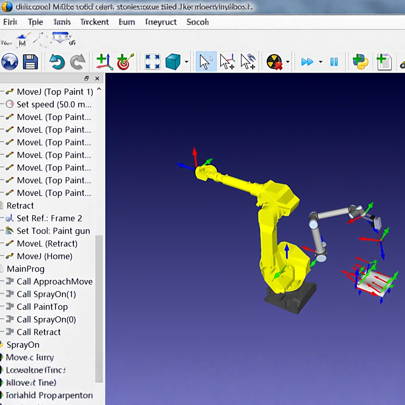The width and height of the screenshot is (405, 405).
Task: Click the call icon beside Call Retract
Action: 10,332
